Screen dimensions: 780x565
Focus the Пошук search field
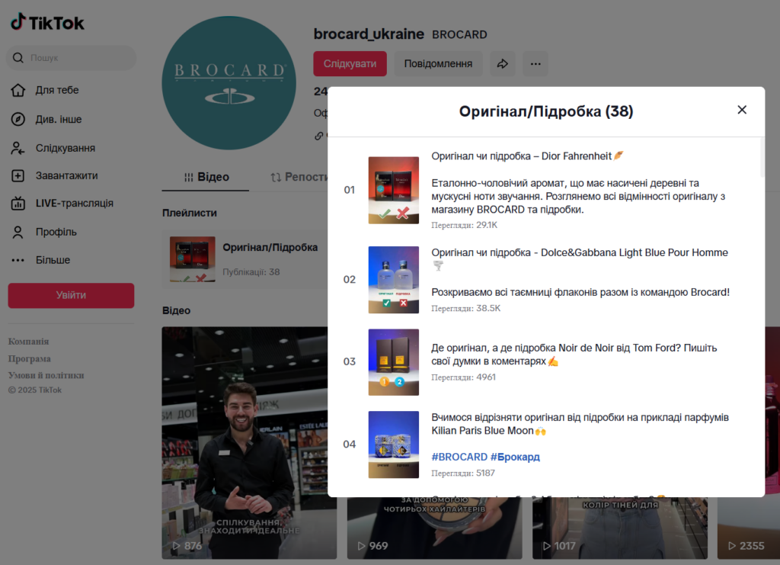(71, 58)
